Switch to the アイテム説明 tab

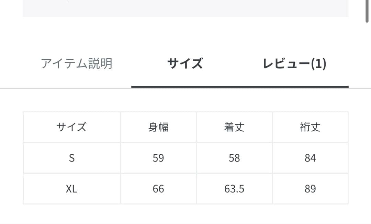click(x=77, y=63)
